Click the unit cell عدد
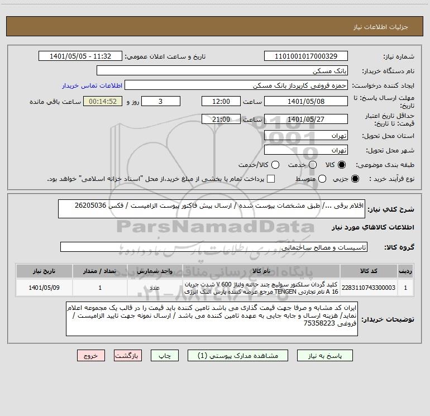430x416 pixels. click(155, 288)
